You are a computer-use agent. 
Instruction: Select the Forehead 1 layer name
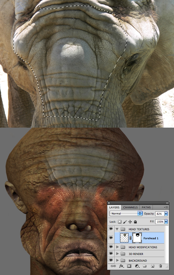pos(151,238)
